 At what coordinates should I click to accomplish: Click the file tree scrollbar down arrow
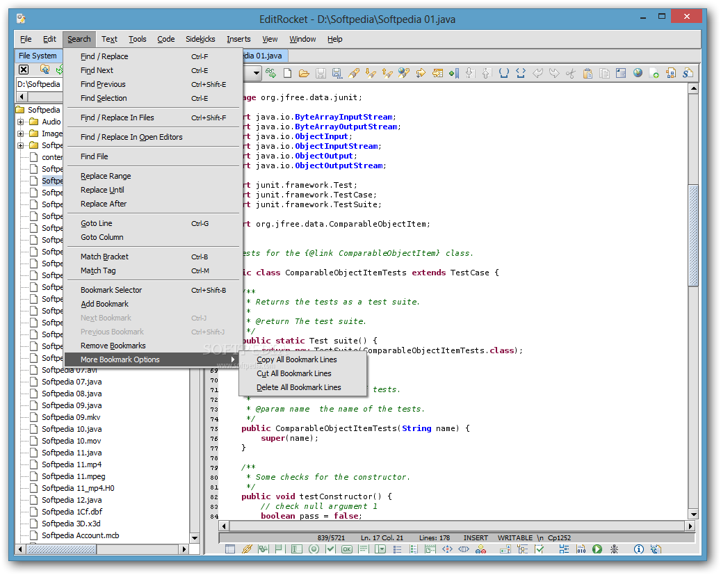coord(195,537)
